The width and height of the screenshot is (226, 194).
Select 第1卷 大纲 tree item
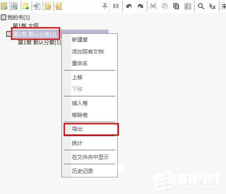tap(25, 25)
